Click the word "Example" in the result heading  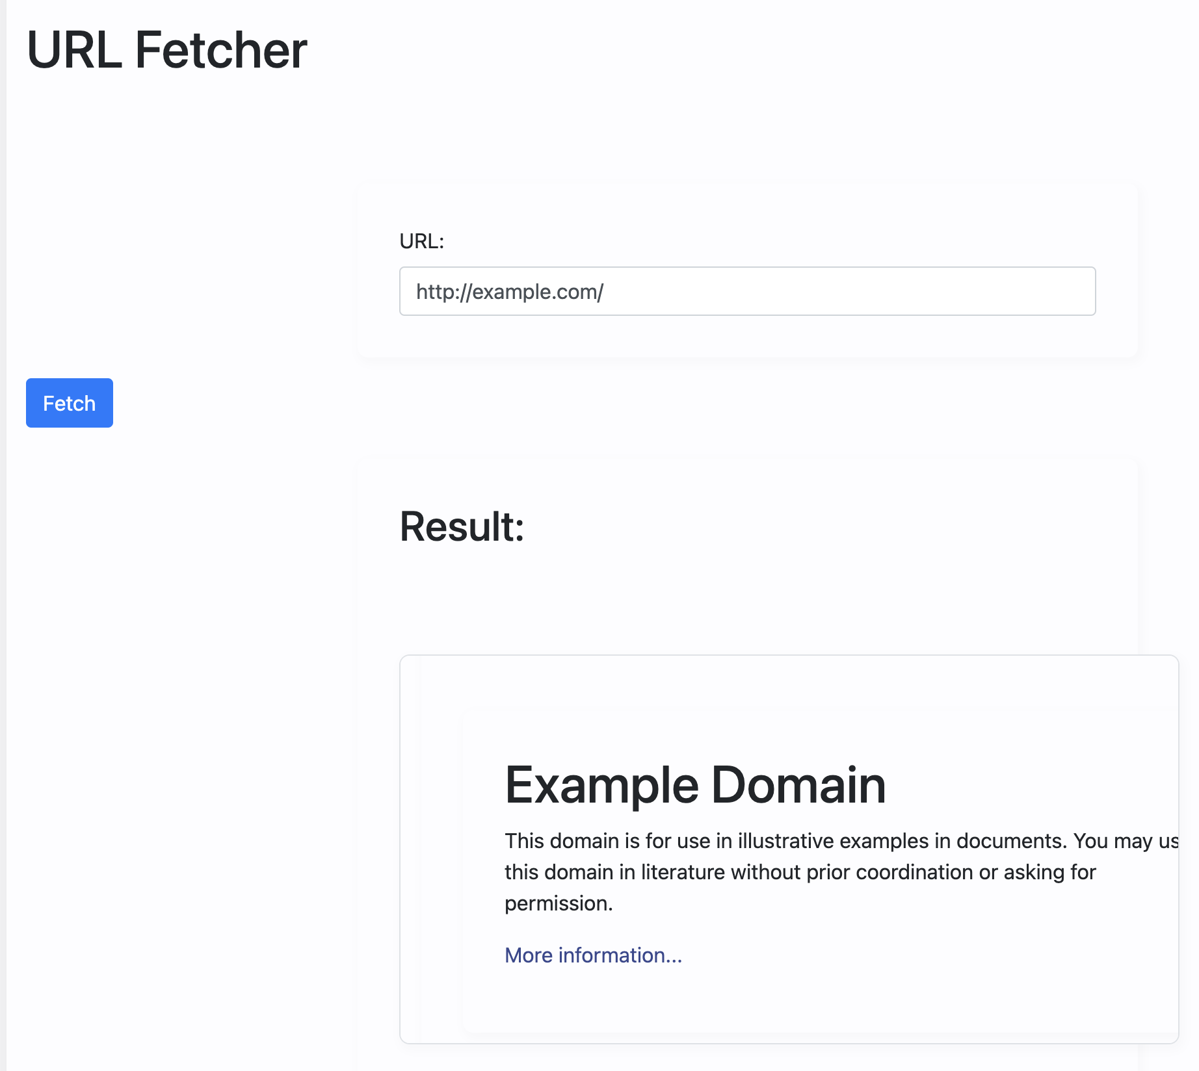[601, 784]
